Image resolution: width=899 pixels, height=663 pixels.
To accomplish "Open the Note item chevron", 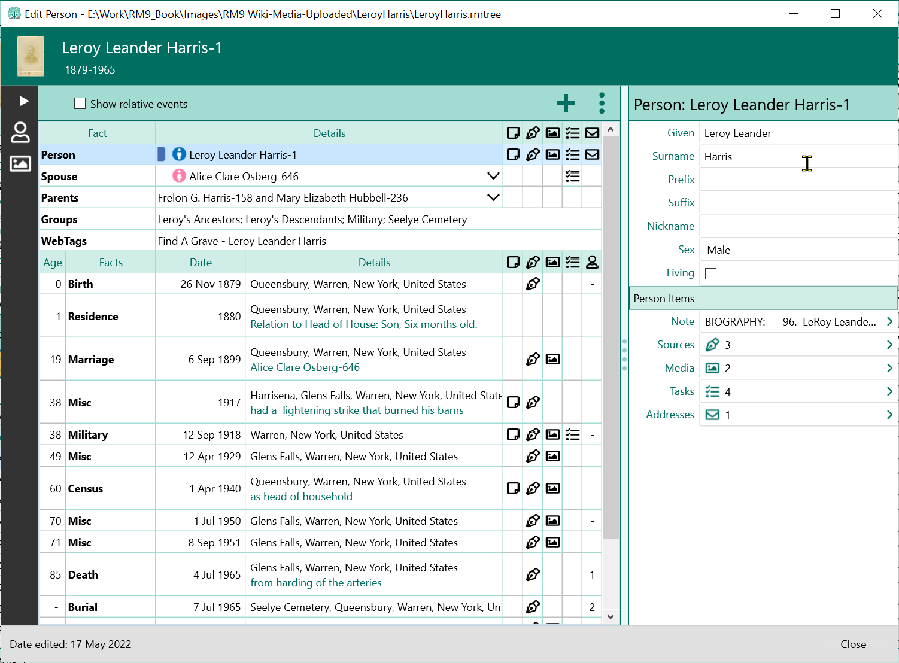I will [889, 321].
